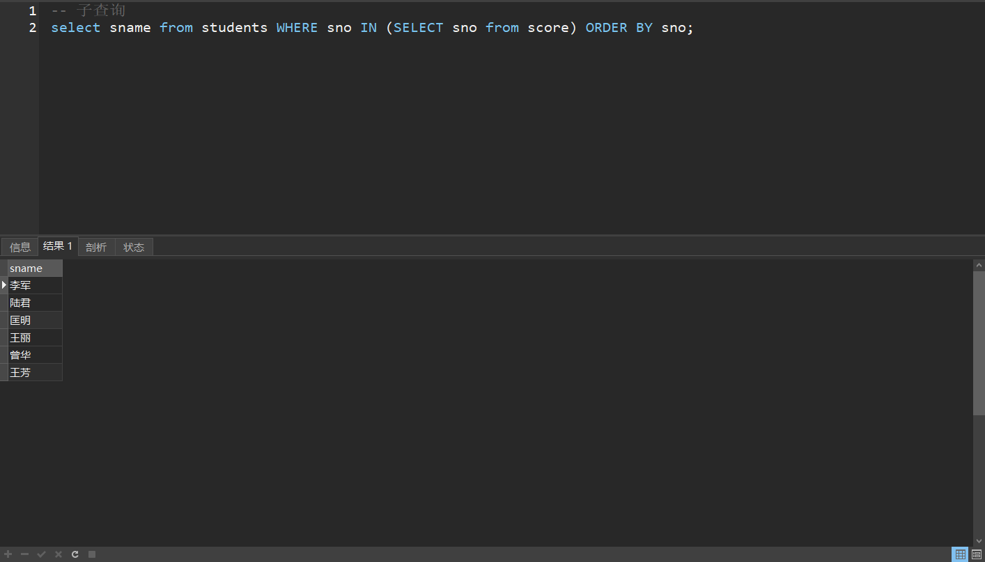Click the add record plus icon
Screen dimensions: 985x562
(8, 554)
